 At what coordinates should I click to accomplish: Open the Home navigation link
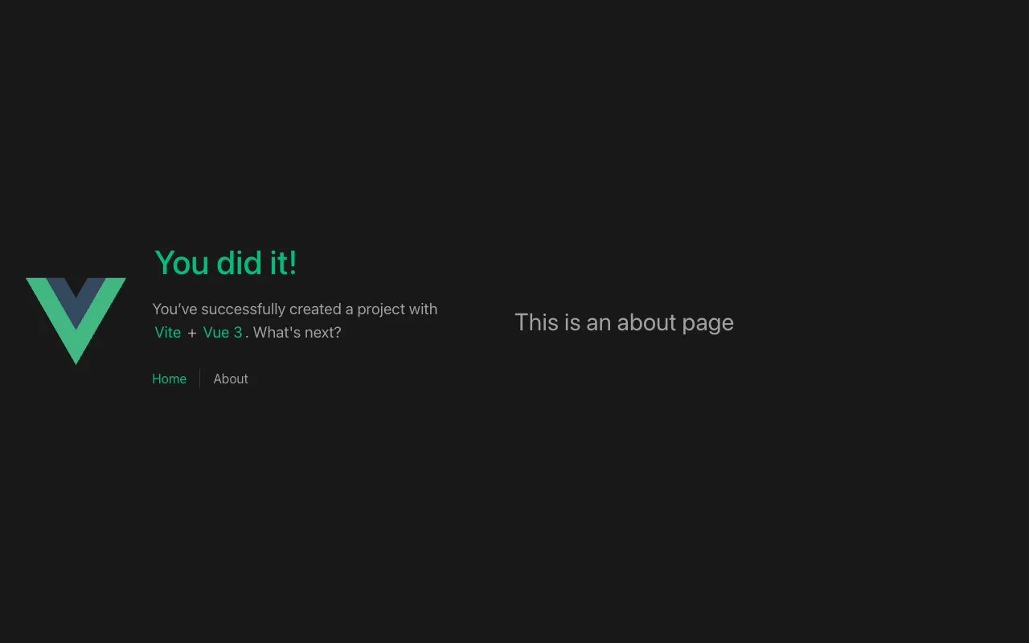(x=169, y=379)
